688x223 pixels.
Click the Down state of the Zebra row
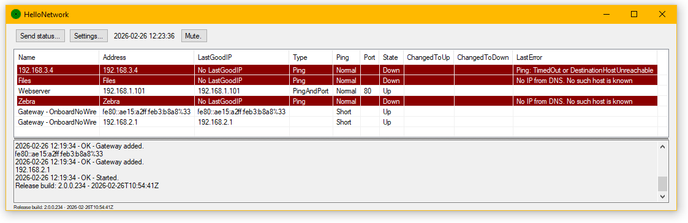coord(391,101)
